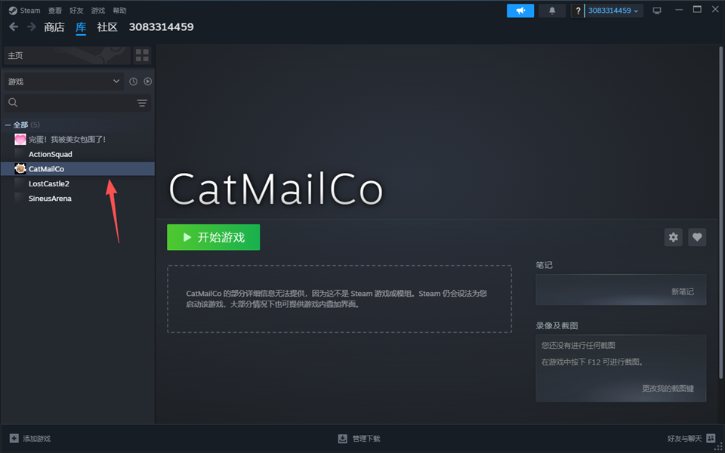725x453 pixels.
Task: Click 添加游戏 at the bottom left
Action: click(x=30, y=438)
